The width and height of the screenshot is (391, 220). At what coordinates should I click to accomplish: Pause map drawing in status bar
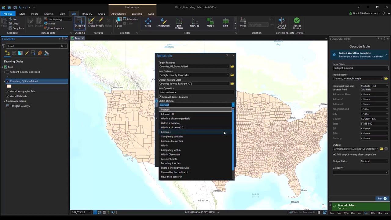319,212
